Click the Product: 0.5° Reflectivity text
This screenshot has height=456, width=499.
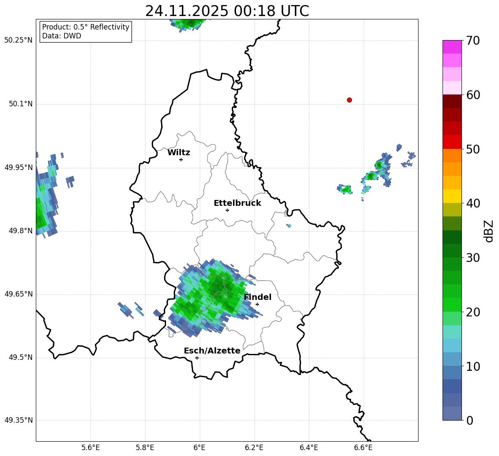tap(86, 27)
